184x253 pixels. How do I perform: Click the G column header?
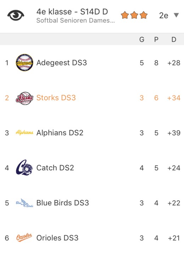[x=142, y=39]
